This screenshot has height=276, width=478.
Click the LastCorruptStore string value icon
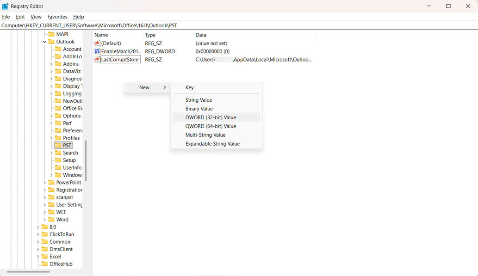97,60
